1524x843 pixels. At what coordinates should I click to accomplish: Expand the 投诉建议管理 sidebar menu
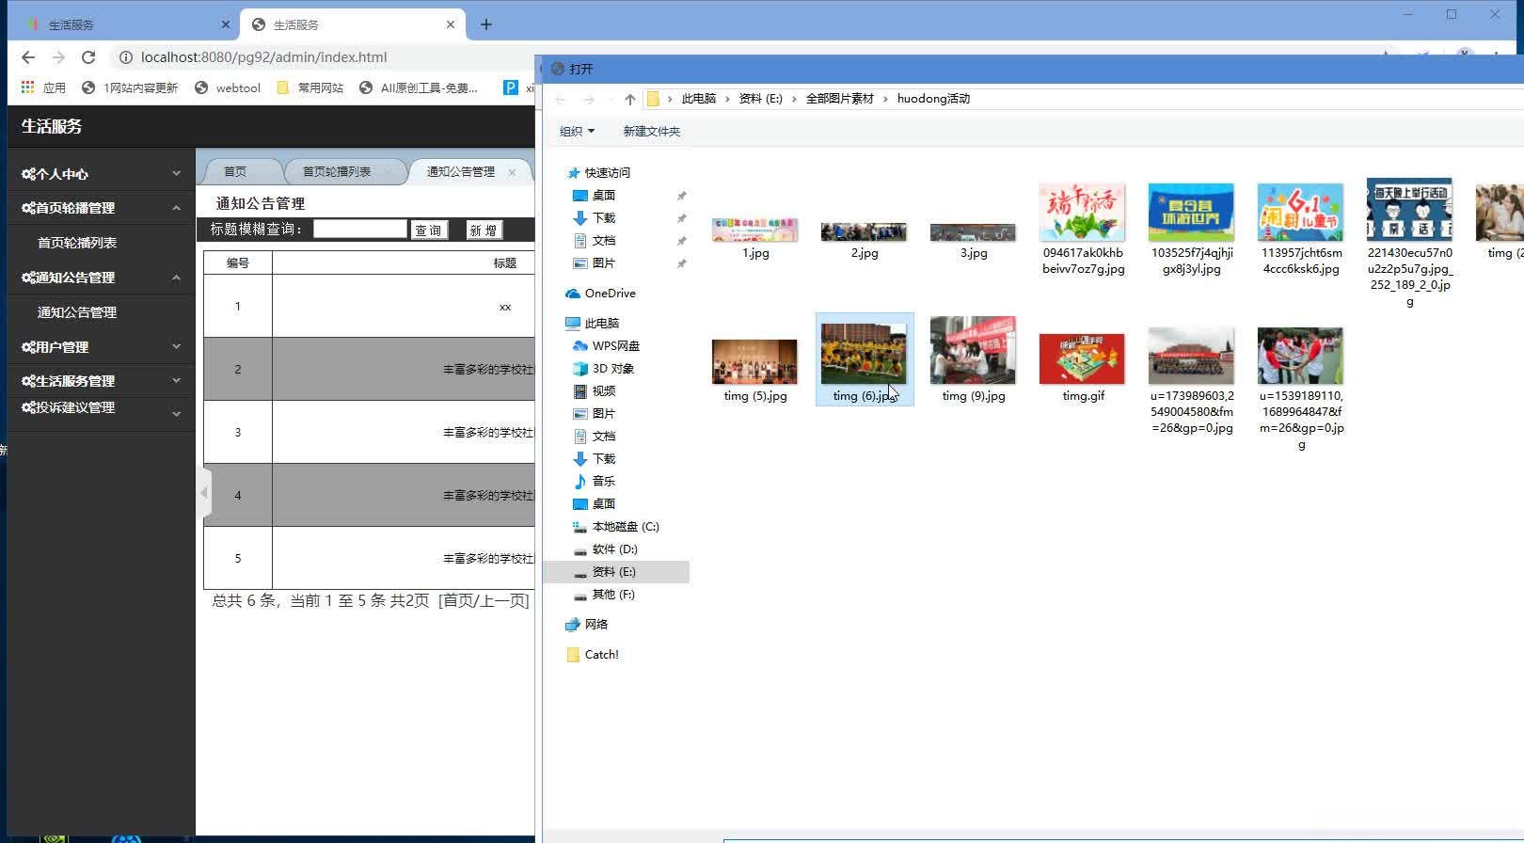coord(101,408)
